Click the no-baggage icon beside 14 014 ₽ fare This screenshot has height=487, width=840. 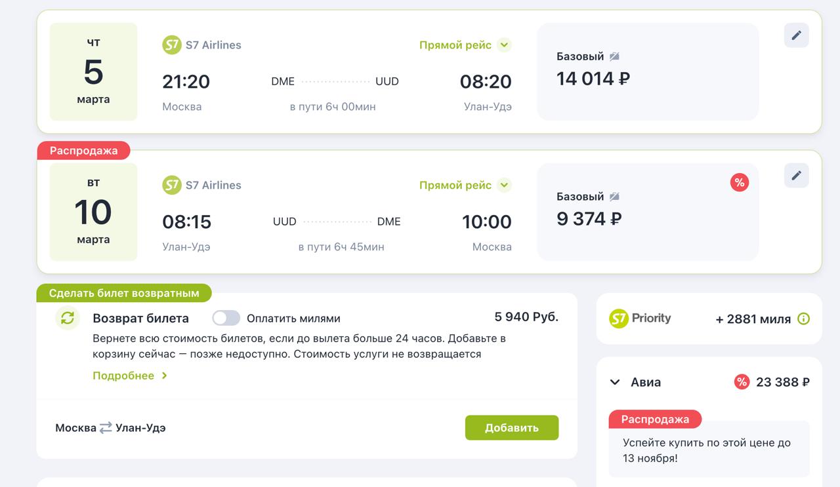pyautogui.click(x=614, y=56)
